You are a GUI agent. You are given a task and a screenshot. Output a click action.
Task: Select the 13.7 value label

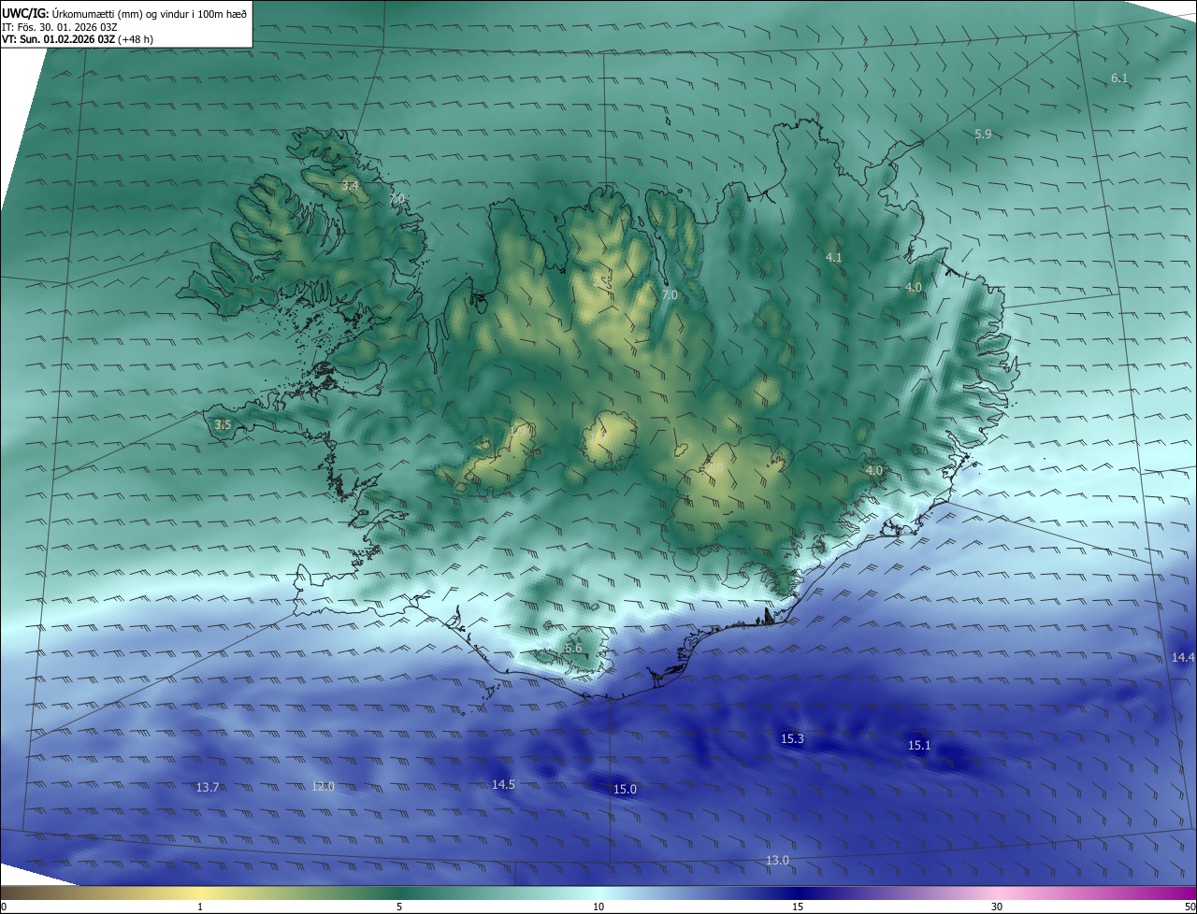[208, 788]
